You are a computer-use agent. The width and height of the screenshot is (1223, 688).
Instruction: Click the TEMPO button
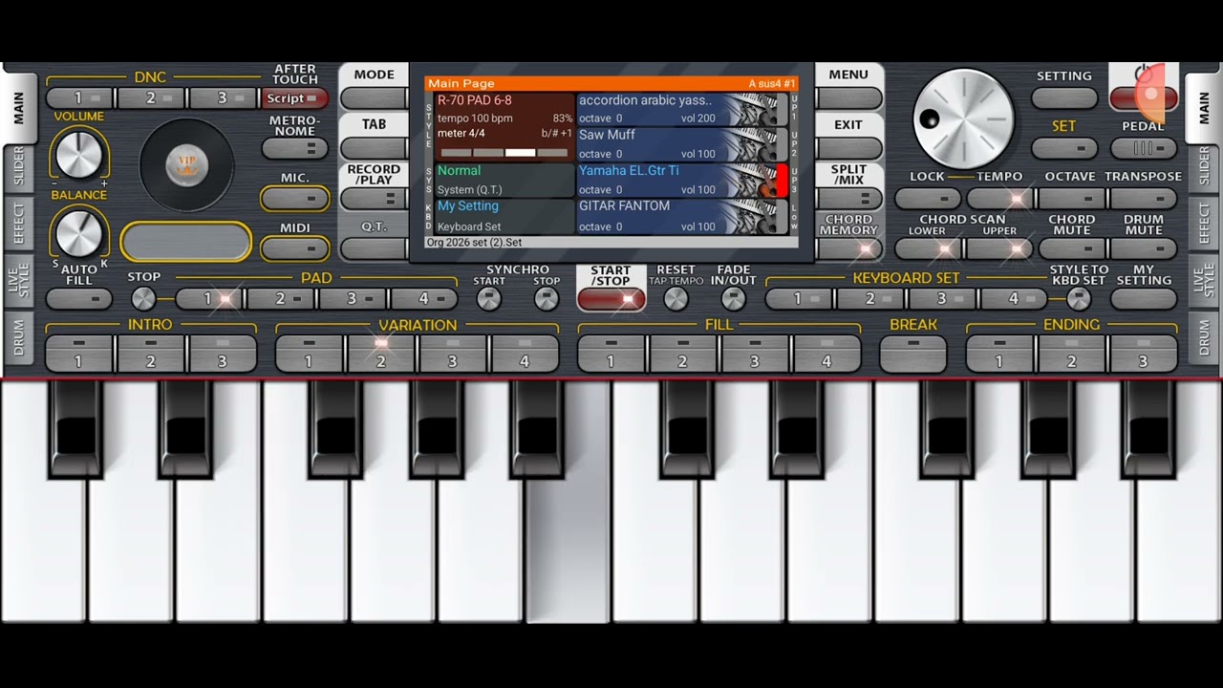click(x=999, y=199)
